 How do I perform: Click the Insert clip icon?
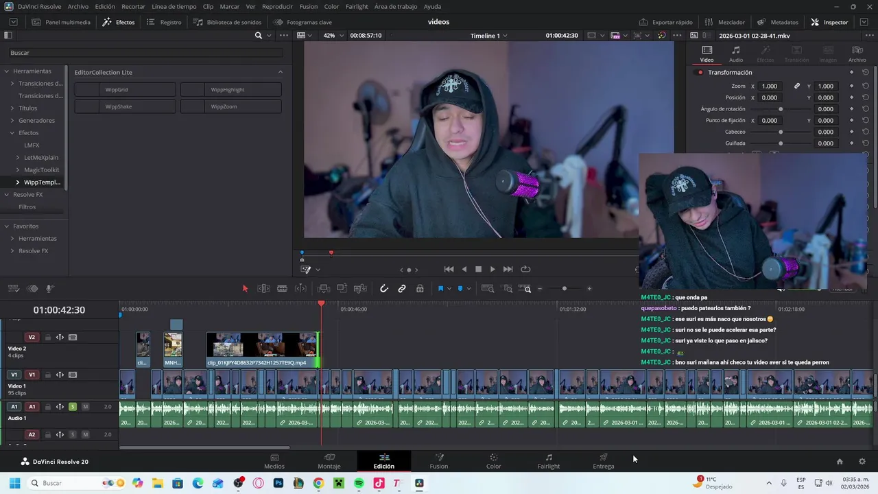point(324,289)
